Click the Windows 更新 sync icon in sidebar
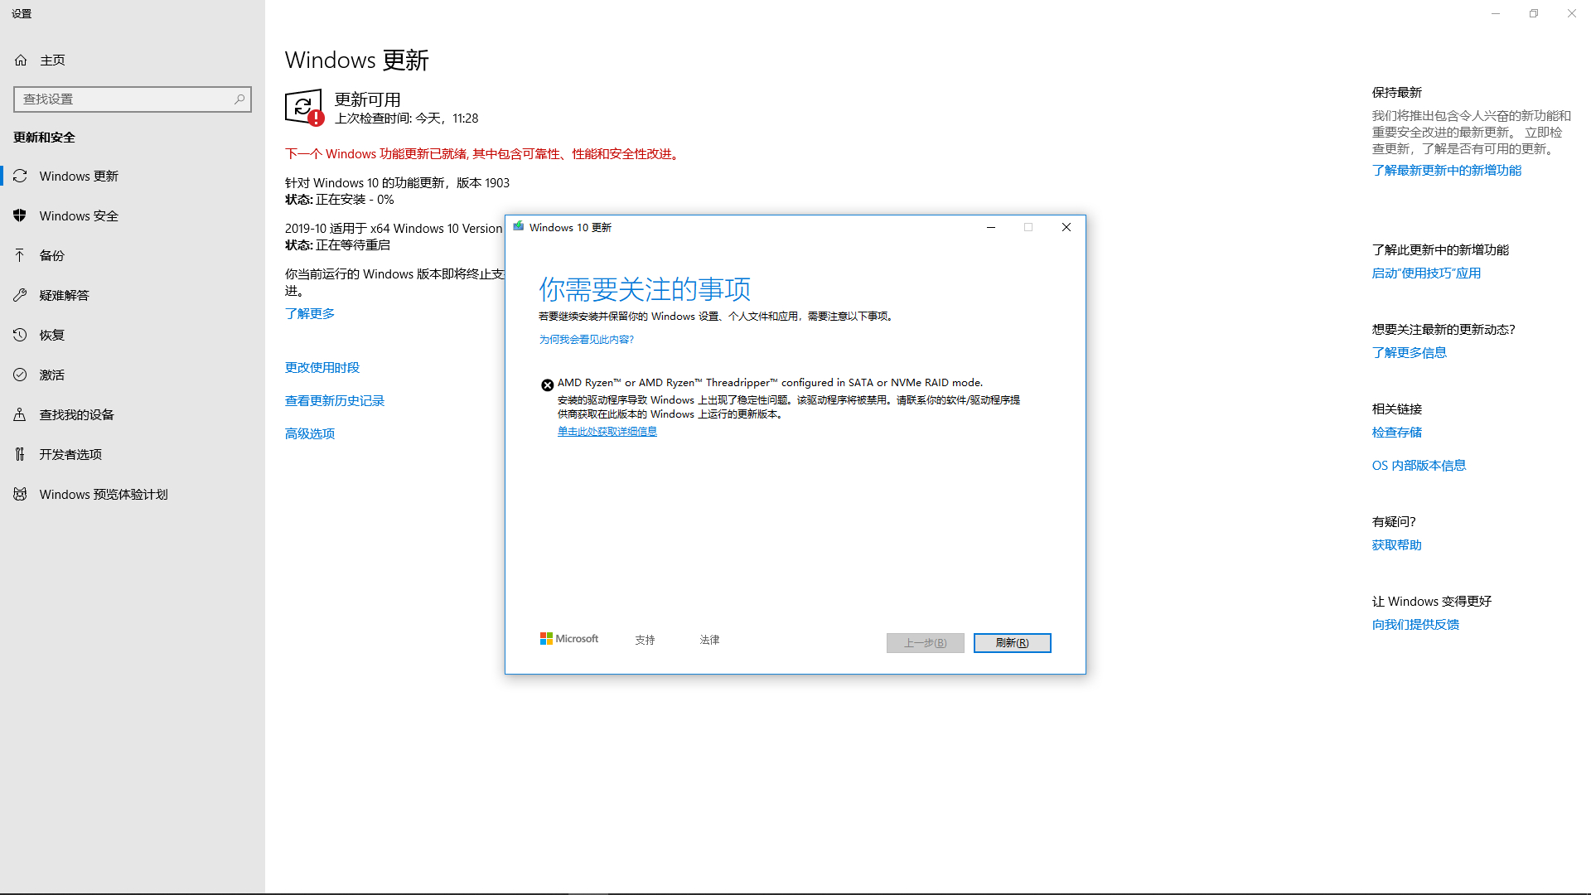Screen dimensions: 1591x895 tap(21, 177)
